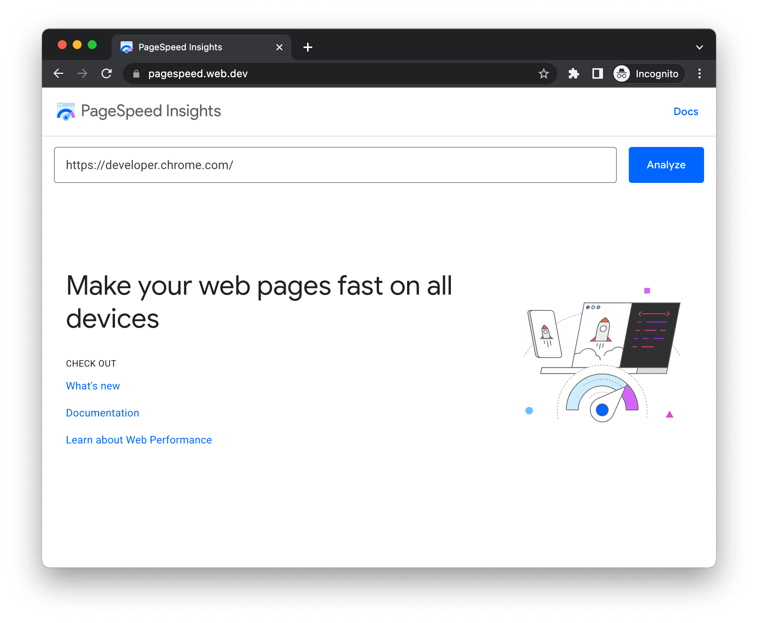
Task: Open the Documentation link
Action: tap(103, 413)
